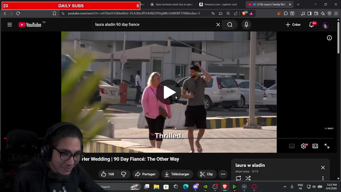The width and height of the screenshot is (341, 192).
Task: Start voice search with the microphone
Action: [246, 25]
